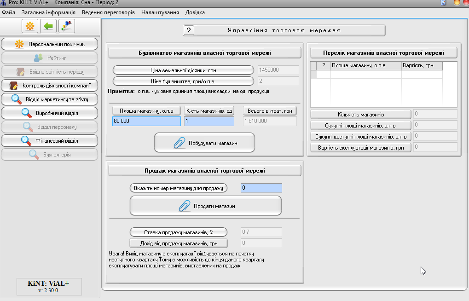Click Вхідна звітність періоду button
Viewport: 469px width, 301px height.
click(x=50, y=72)
